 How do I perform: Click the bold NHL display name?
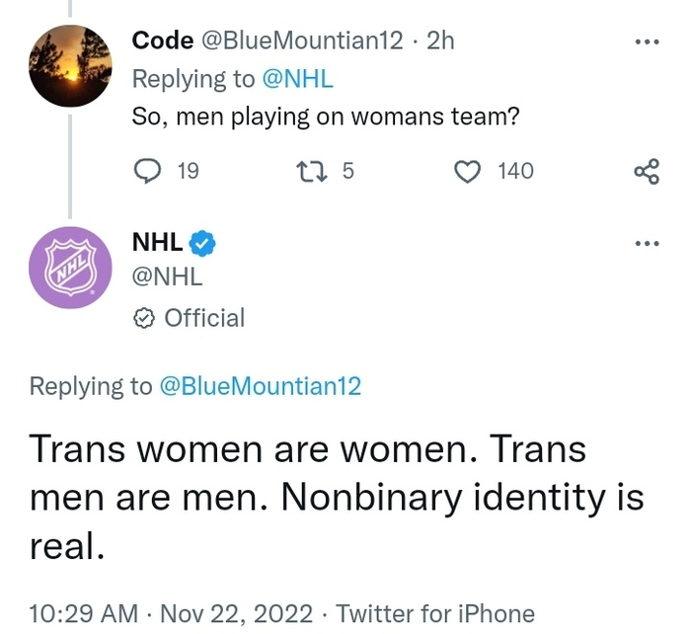157,242
